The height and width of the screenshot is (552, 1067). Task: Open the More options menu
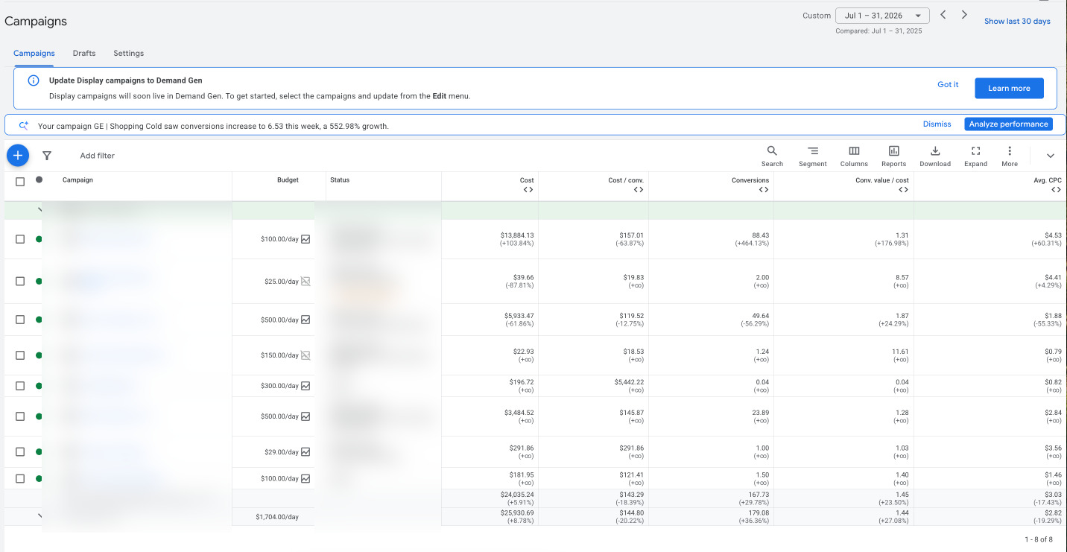(1010, 156)
